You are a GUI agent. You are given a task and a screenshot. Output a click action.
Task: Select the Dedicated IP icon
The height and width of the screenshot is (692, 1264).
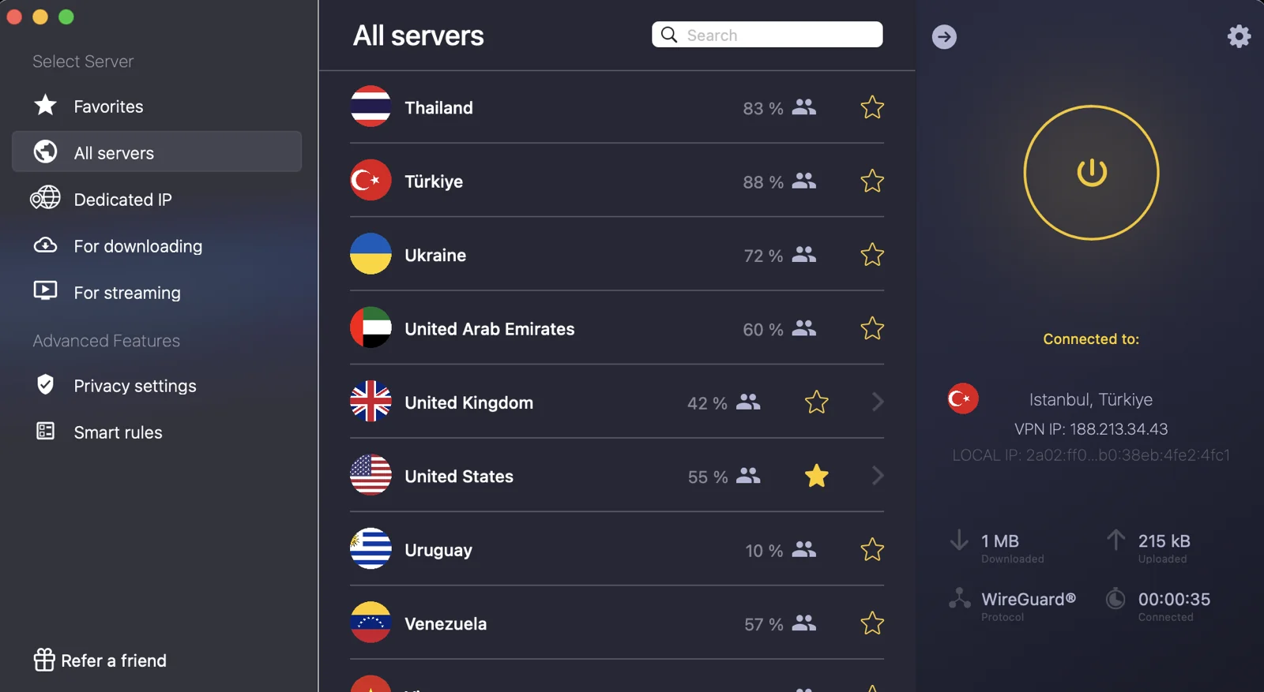[x=46, y=199]
